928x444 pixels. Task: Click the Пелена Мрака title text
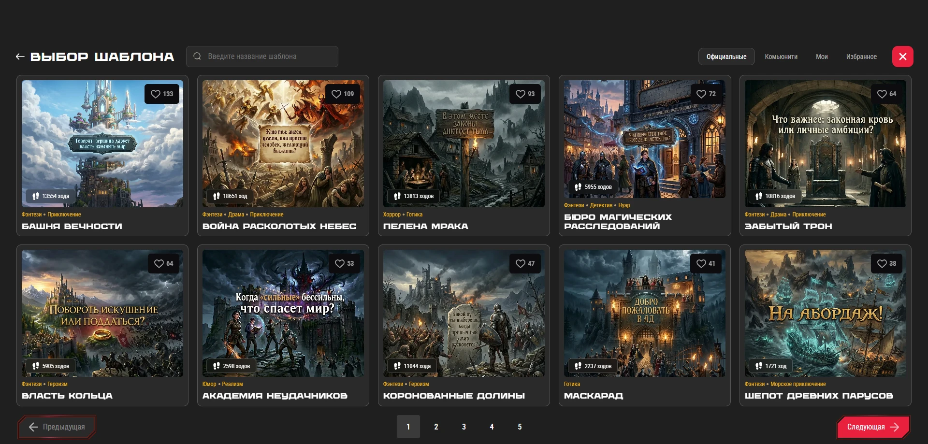(425, 226)
